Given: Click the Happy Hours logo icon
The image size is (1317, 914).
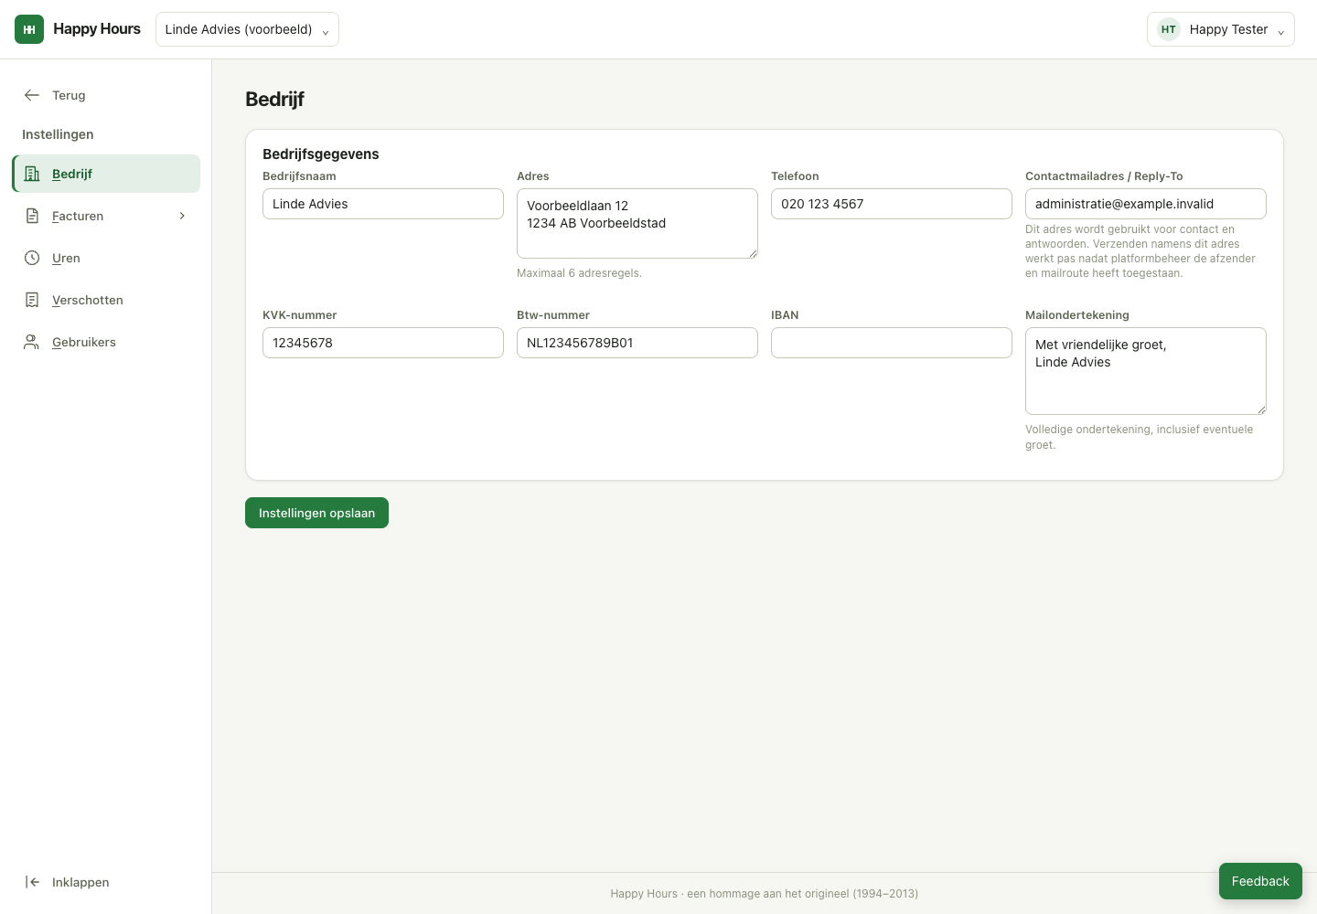Looking at the screenshot, I should pyautogui.click(x=29, y=29).
